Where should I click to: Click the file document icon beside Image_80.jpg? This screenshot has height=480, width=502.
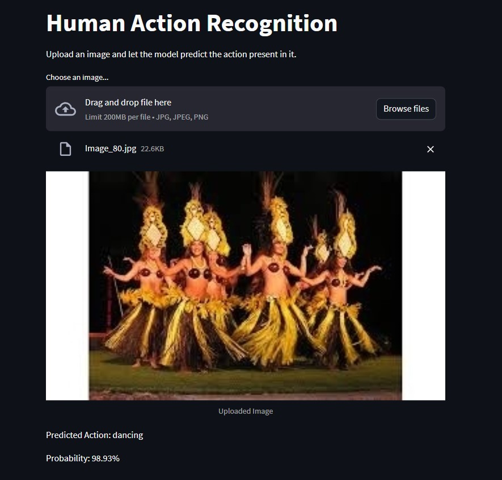tap(65, 149)
